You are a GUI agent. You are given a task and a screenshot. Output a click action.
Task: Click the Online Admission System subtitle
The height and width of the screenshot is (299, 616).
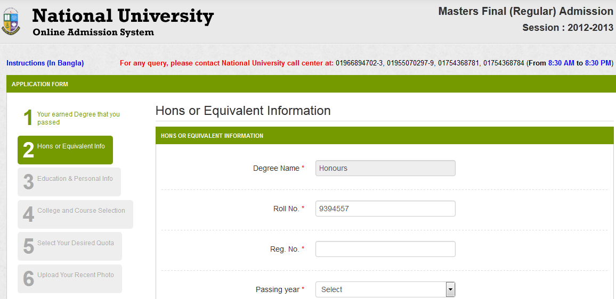click(x=93, y=32)
